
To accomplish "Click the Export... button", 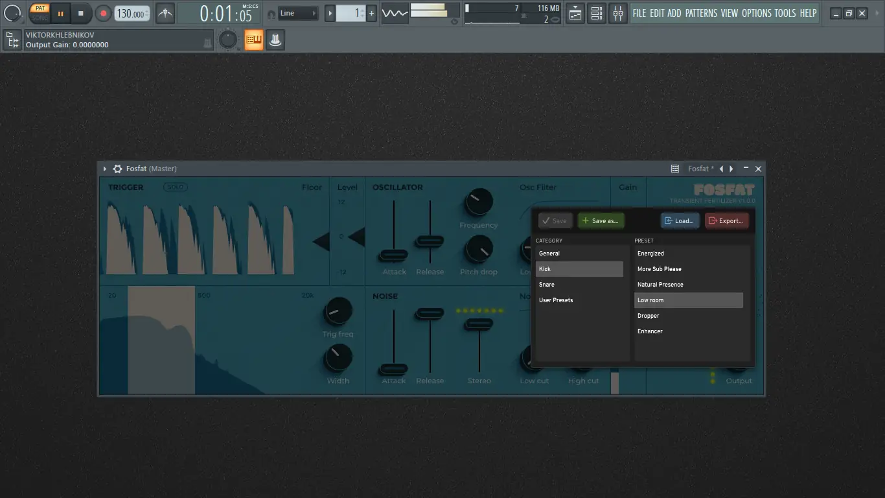I will [727, 220].
